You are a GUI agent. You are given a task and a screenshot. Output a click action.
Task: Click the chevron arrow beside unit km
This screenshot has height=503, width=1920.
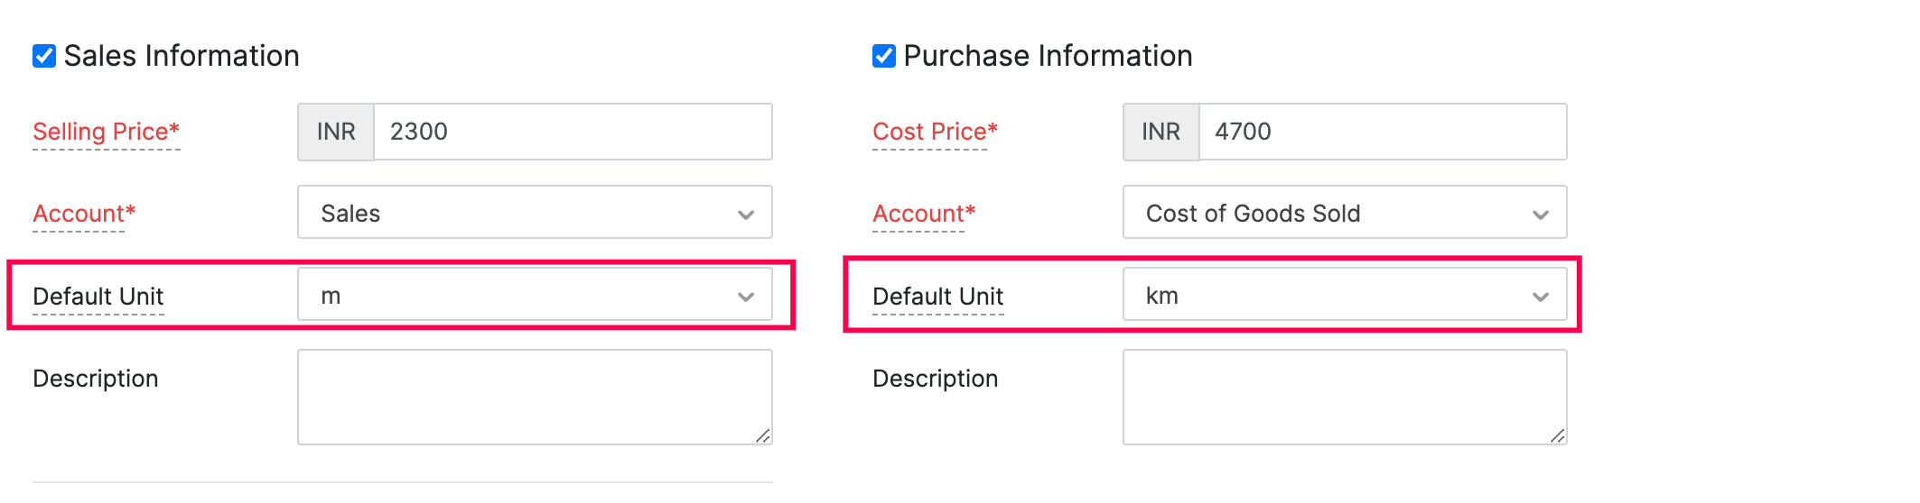coord(1541,297)
